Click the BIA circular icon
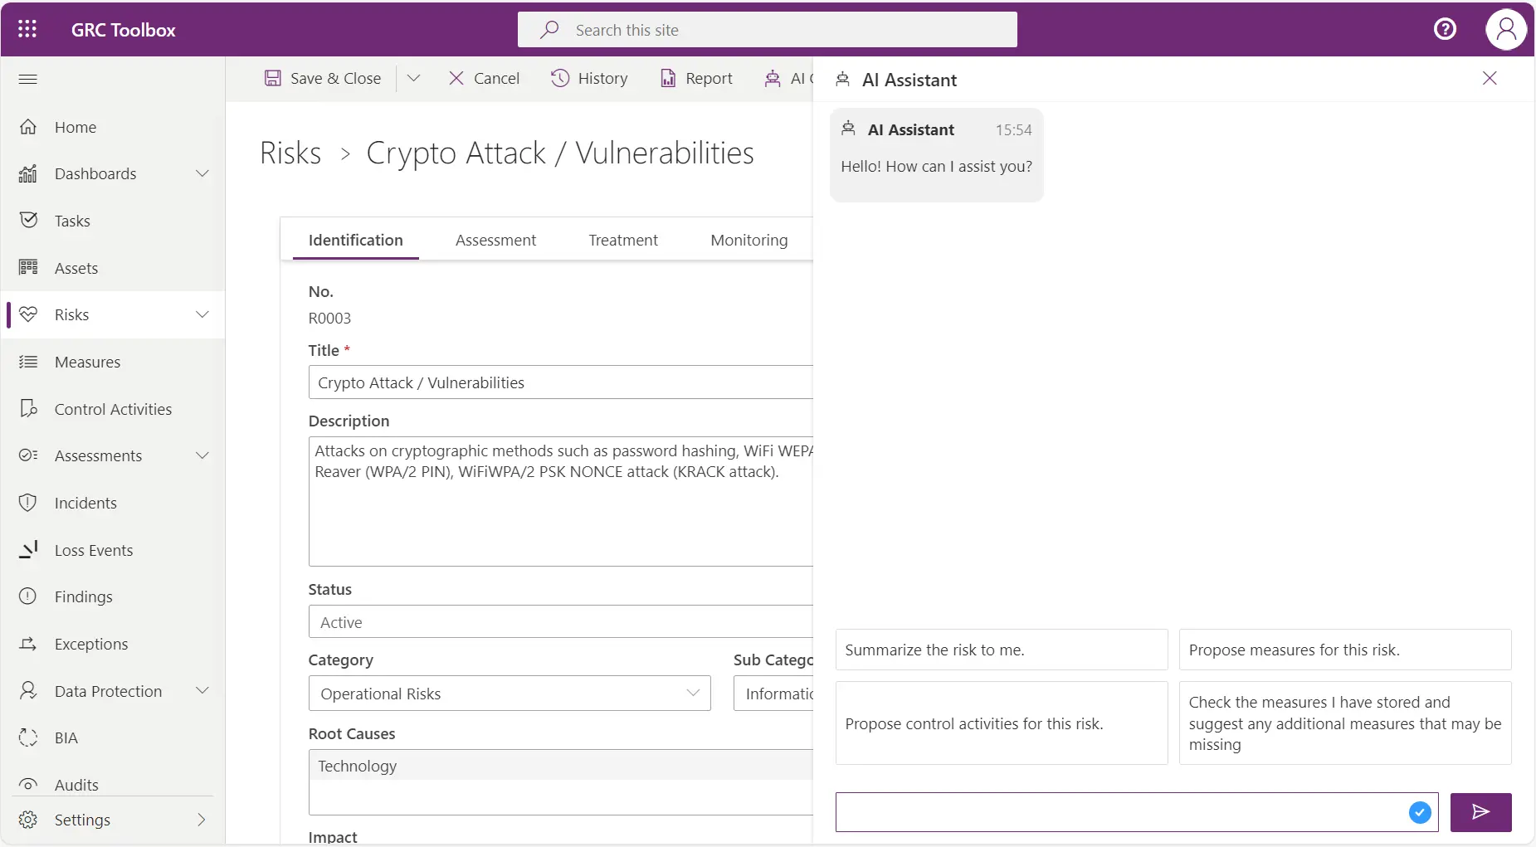The width and height of the screenshot is (1536, 847). pyautogui.click(x=28, y=737)
